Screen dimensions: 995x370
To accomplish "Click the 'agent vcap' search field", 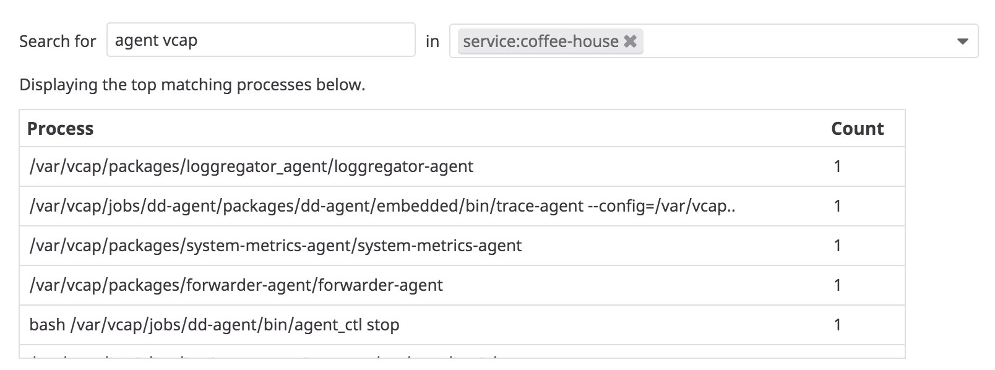I will click(261, 40).
